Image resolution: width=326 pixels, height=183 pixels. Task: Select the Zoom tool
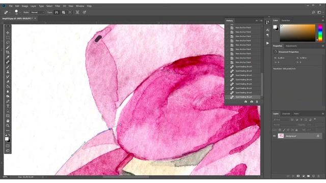[8, 126]
